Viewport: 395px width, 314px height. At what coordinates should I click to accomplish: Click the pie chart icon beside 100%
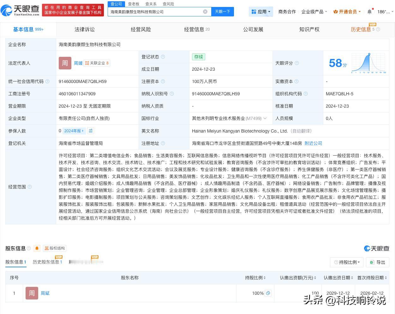pos(268,293)
